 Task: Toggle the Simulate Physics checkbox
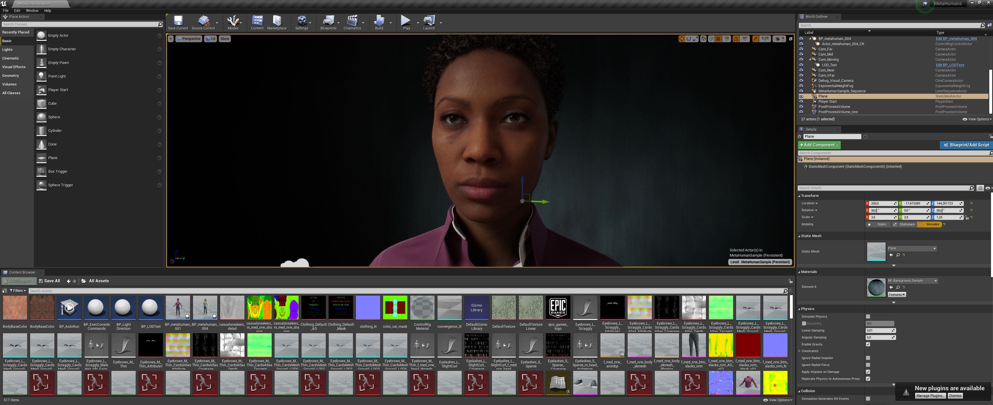[x=868, y=316]
